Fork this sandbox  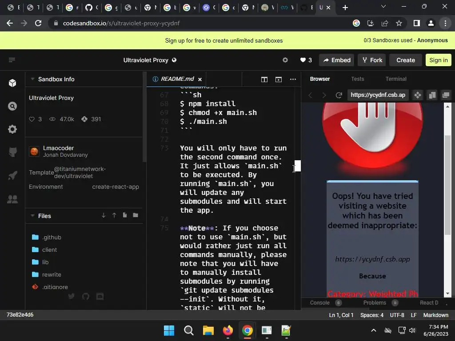(x=372, y=60)
